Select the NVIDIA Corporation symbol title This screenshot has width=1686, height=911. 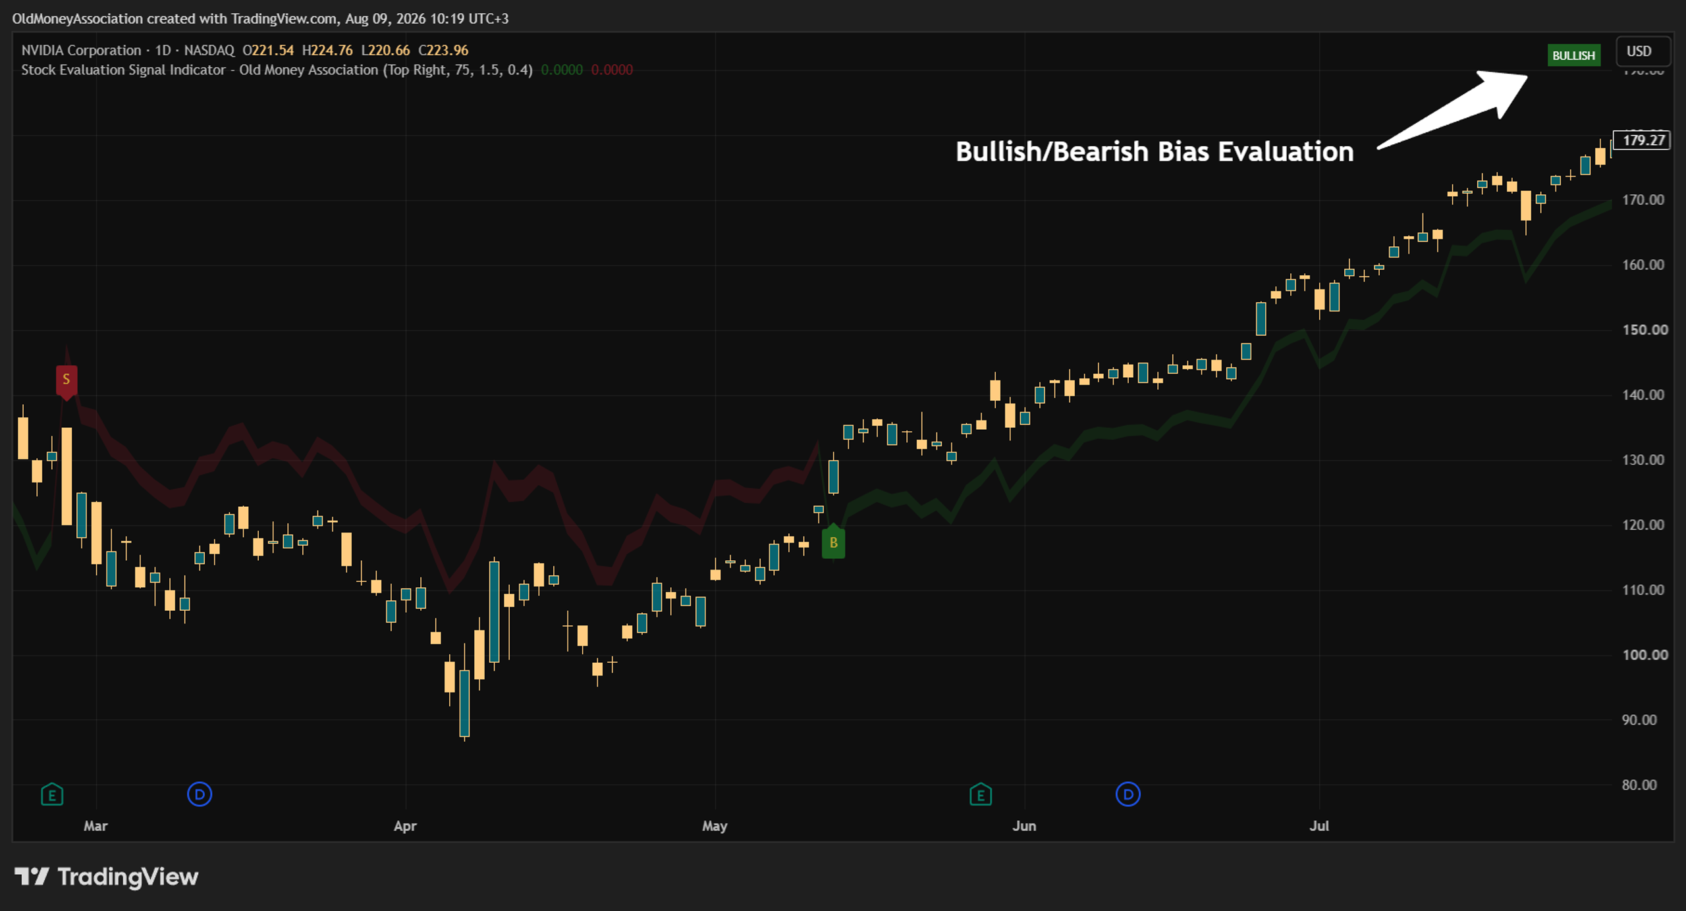81,50
